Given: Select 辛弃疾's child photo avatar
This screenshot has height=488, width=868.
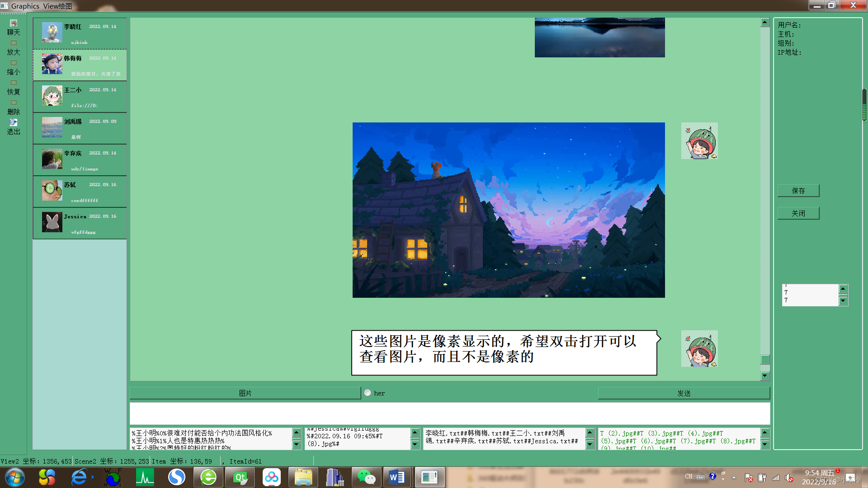Looking at the screenshot, I should [52, 159].
